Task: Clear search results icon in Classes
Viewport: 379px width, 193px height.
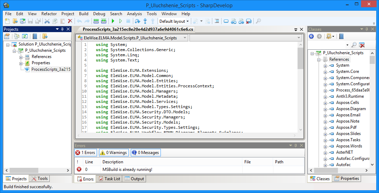Action: pyautogui.click(x=362, y=45)
